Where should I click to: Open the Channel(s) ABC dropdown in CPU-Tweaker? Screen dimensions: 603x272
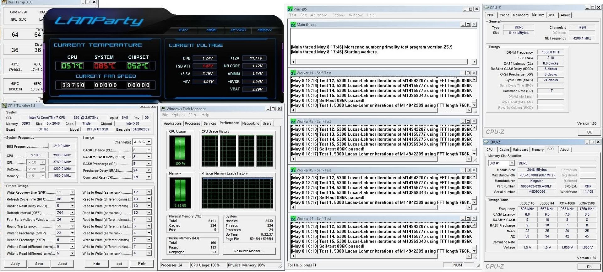tap(149, 142)
